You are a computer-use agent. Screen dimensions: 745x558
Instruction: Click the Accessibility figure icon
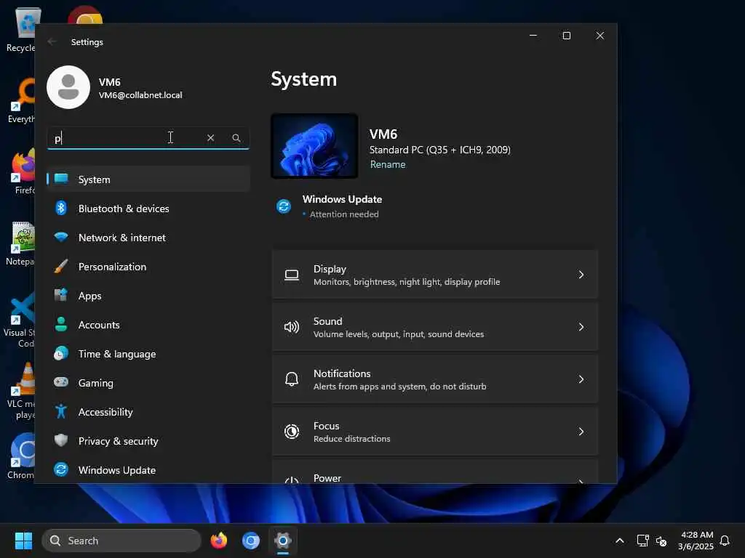pos(61,411)
